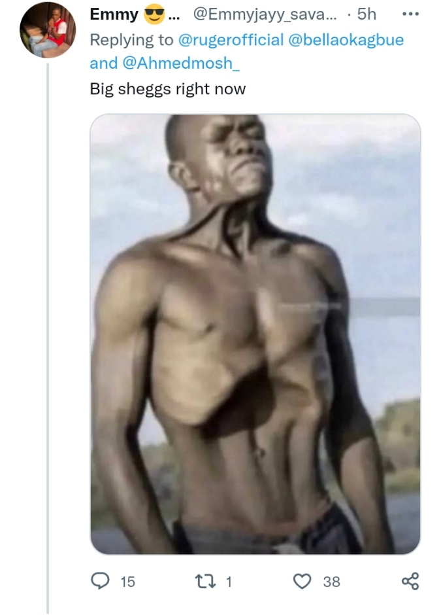
Task: Visit the @rugerofficial mention
Action: pyautogui.click(x=231, y=40)
